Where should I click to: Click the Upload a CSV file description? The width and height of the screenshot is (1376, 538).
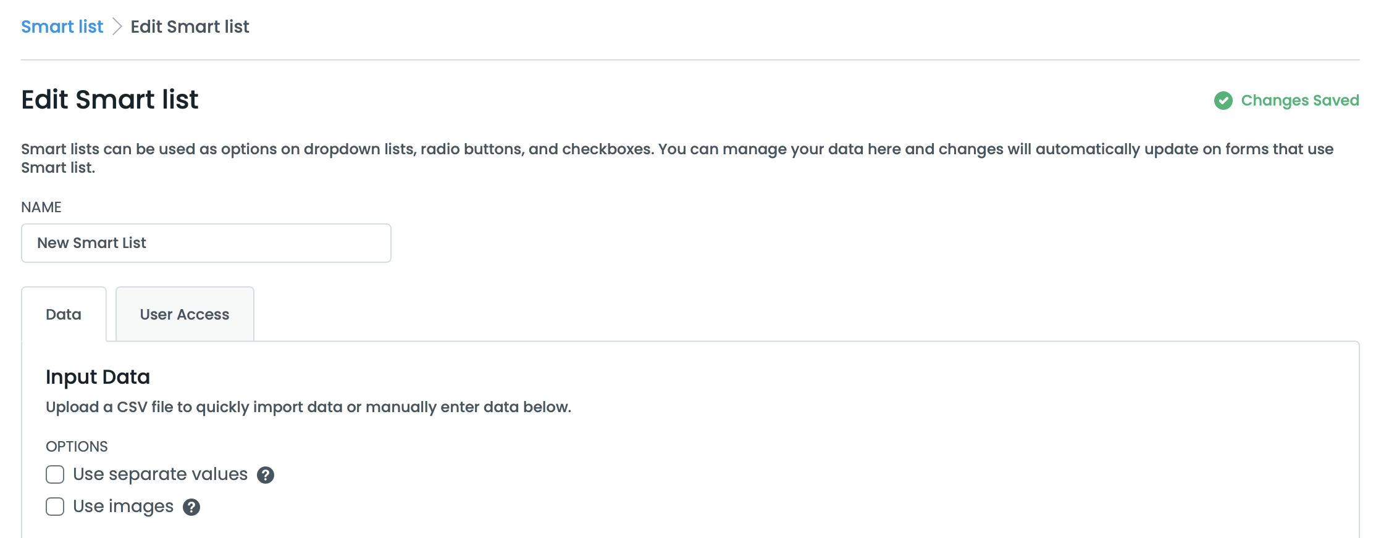(x=308, y=407)
